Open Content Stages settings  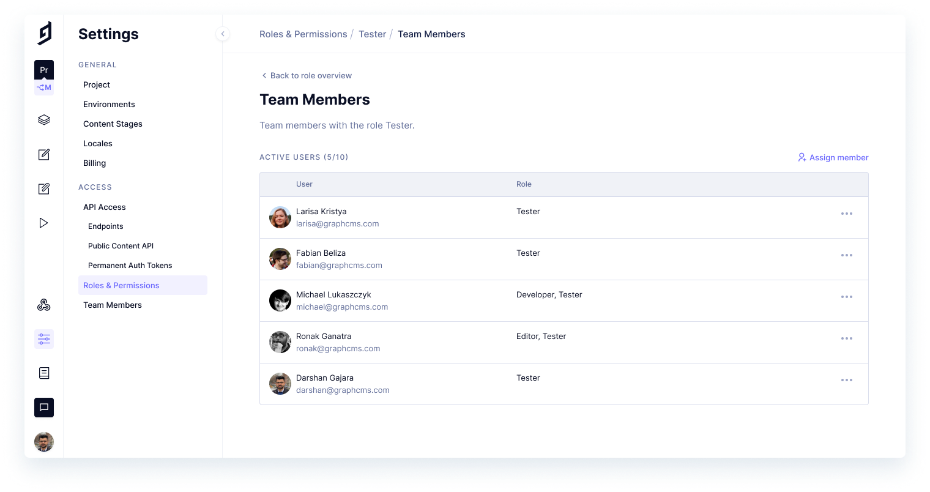pyautogui.click(x=113, y=124)
